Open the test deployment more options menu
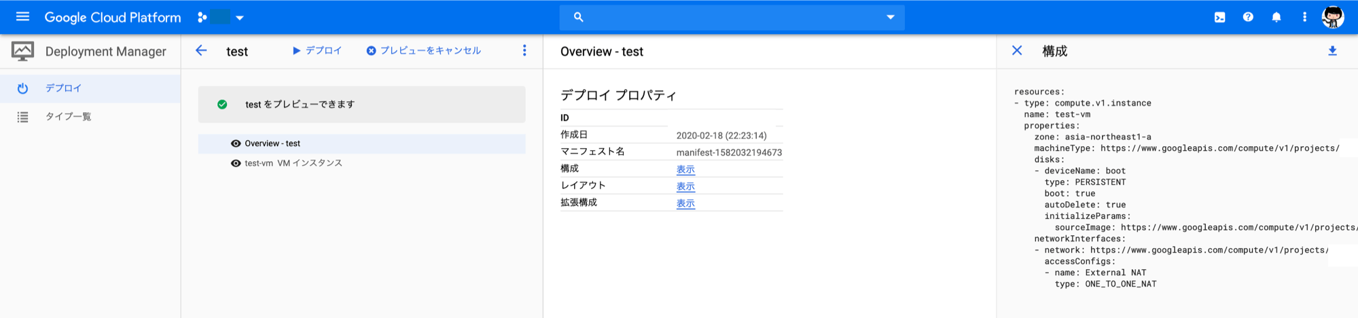This screenshot has width=1358, height=318. tap(524, 50)
